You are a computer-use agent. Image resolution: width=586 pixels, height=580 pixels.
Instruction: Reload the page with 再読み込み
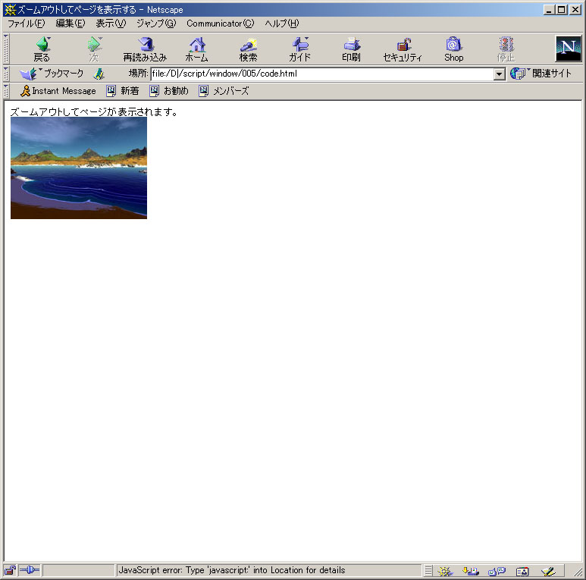(x=145, y=49)
